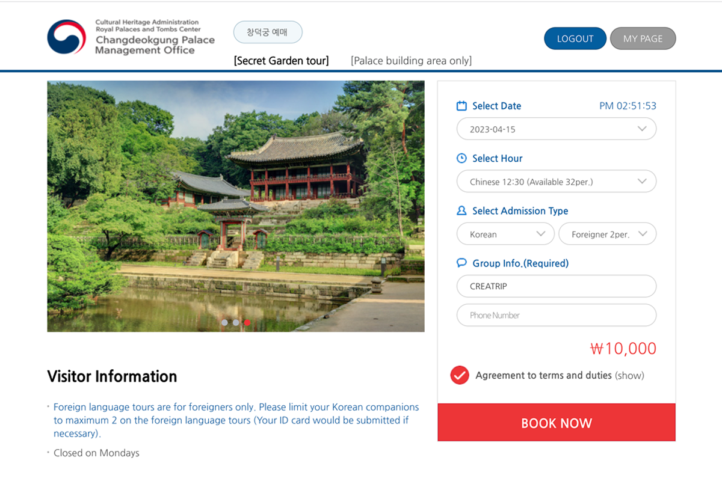Select the first carousel slide dot
Screen dimensions: 722x481
pyautogui.click(x=224, y=323)
